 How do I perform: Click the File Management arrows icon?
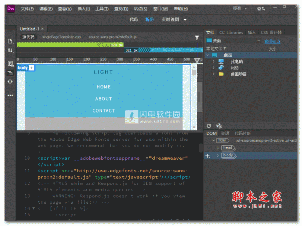click(10, 51)
